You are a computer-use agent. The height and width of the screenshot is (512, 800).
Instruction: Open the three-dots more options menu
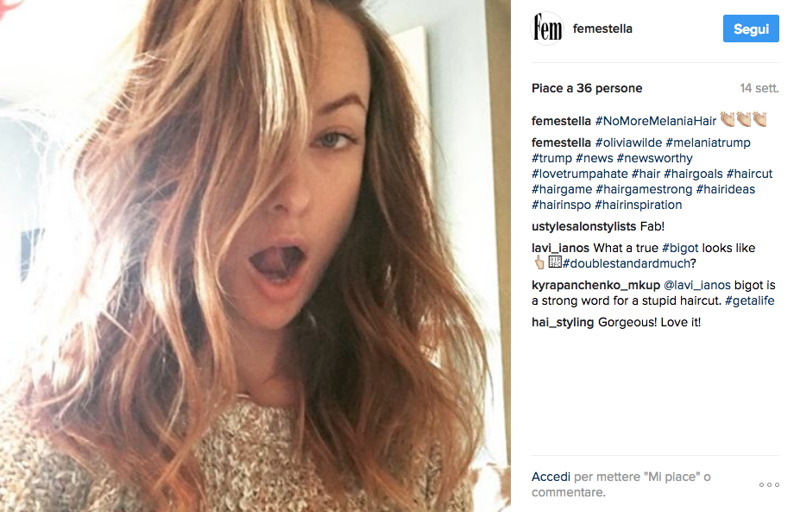pyautogui.click(x=769, y=484)
